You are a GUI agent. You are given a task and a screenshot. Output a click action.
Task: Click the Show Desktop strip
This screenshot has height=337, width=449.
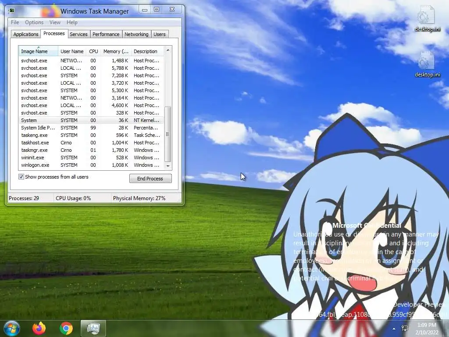click(x=446, y=328)
